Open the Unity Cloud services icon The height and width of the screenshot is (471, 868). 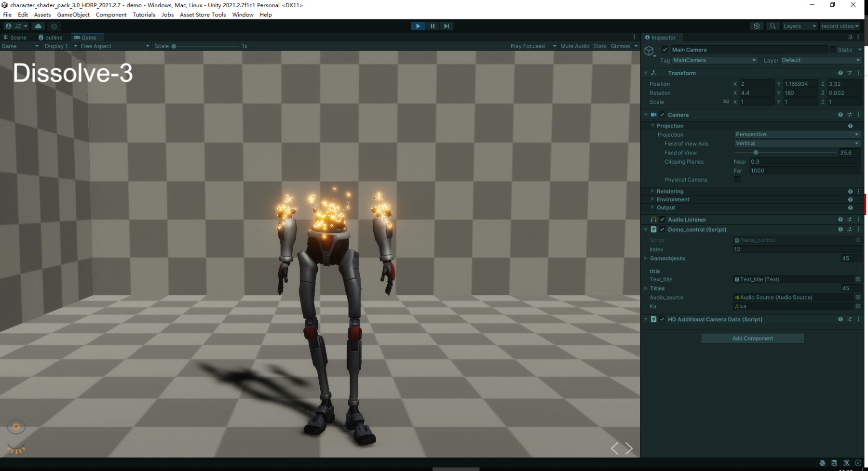click(38, 26)
